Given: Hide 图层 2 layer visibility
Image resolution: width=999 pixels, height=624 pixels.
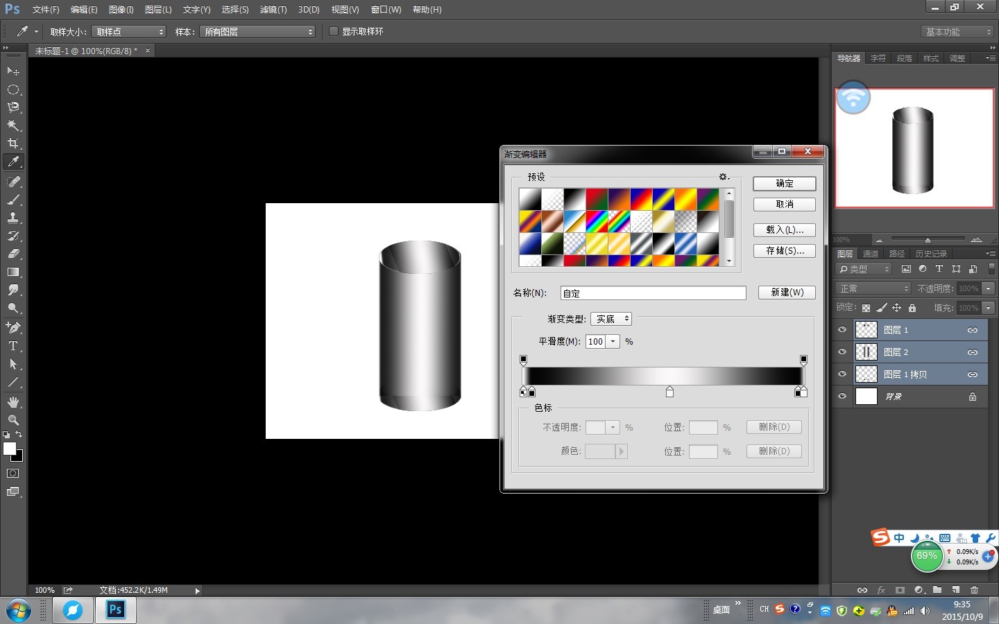Looking at the screenshot, I should point(842,352).
